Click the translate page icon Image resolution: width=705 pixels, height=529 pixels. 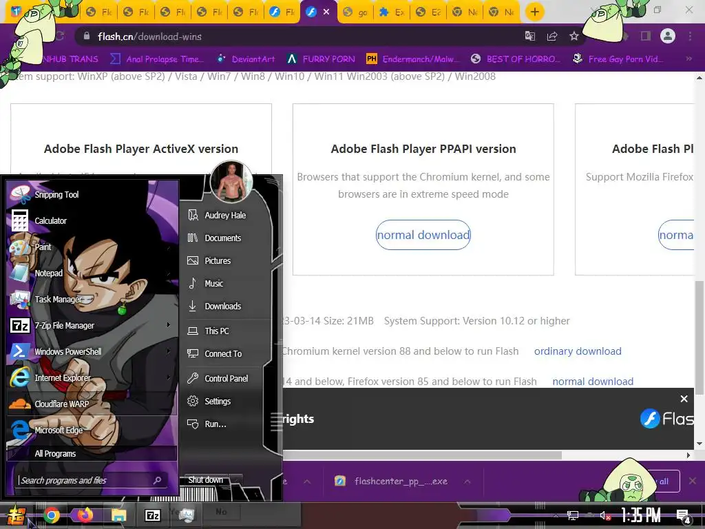coord(530,37)
